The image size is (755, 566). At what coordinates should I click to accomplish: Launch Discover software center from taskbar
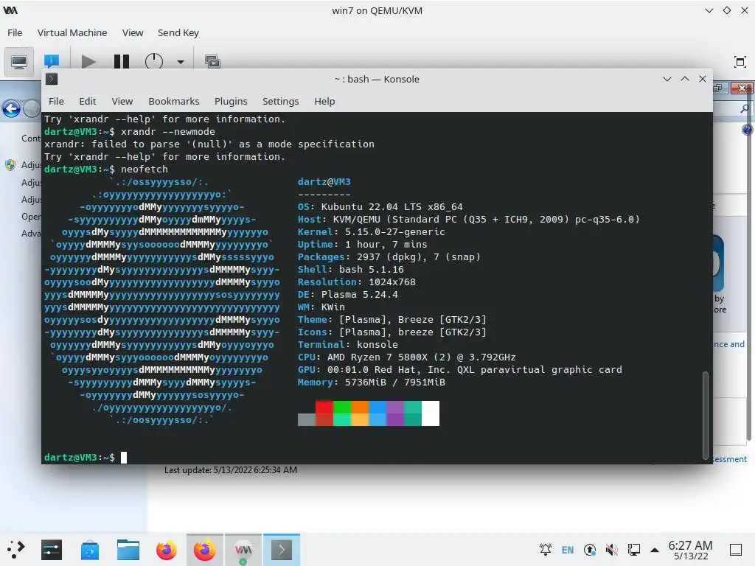(x=89, y=550)
